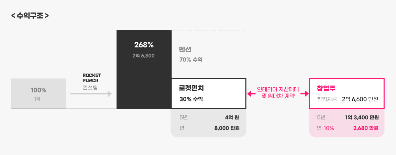Click the 2억 6,800 amount
Screen dimensions: 396x155
click(x=144, y=56)
